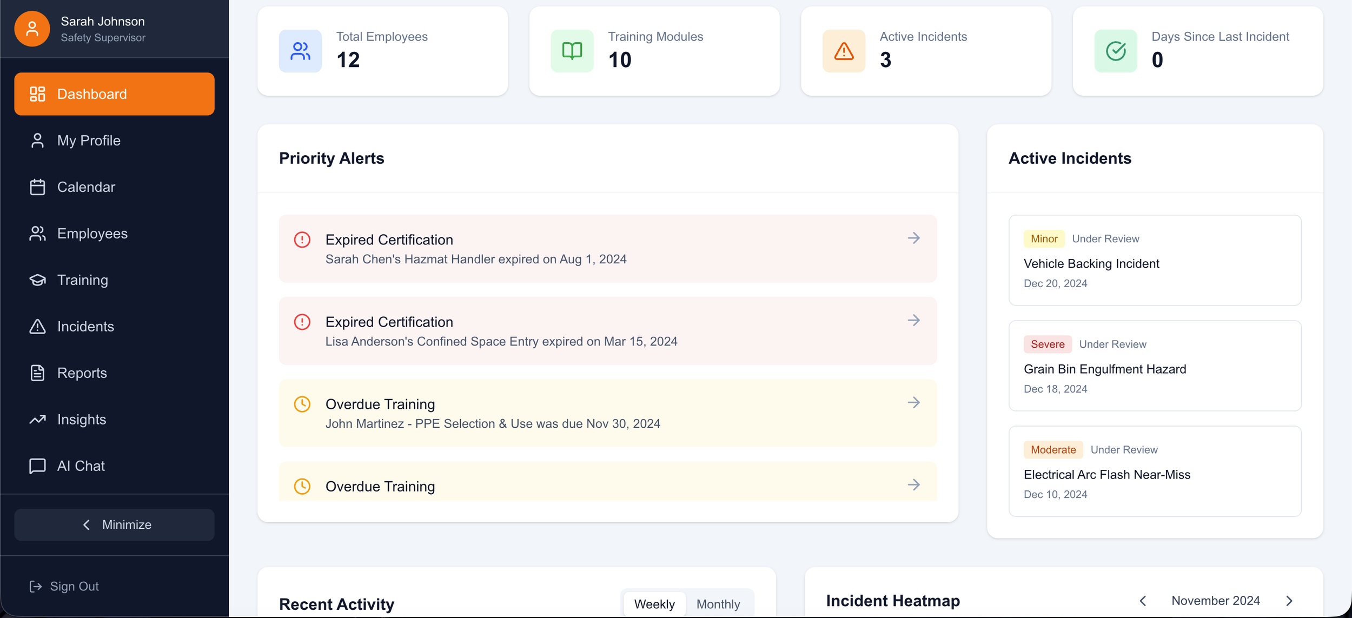Click the Active Incidents orange warning icon
The width and height of the screenshot is (1352, 618).
843,51
